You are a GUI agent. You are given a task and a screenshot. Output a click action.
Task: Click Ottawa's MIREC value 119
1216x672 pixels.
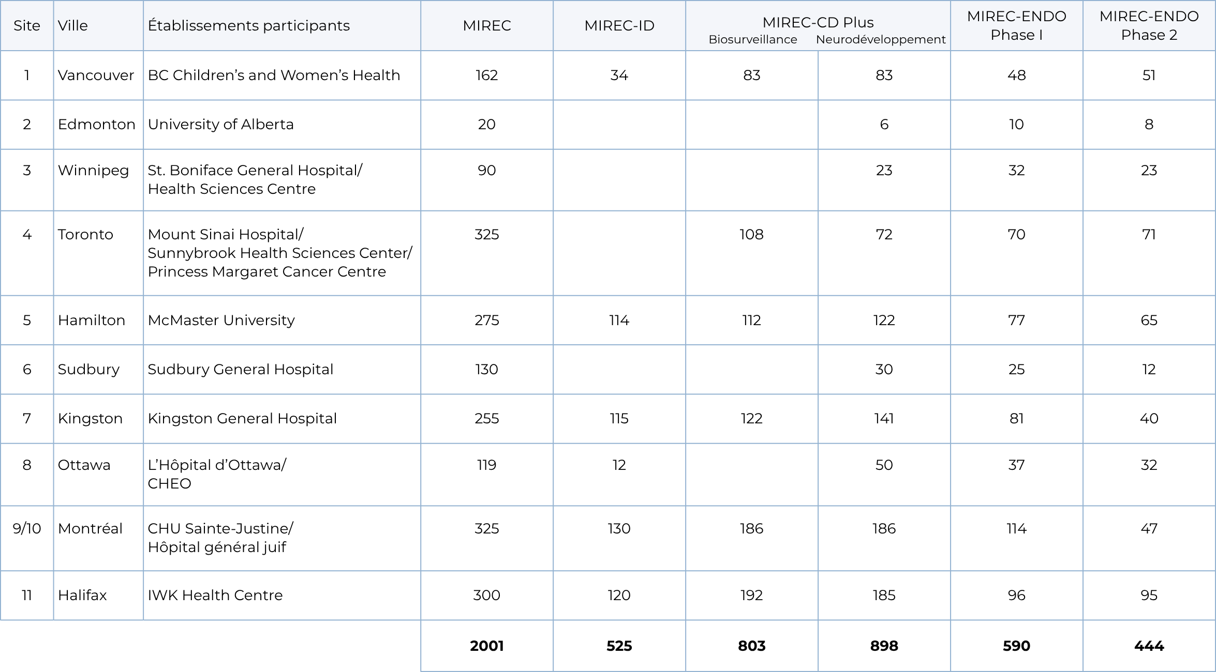[487, 465]
